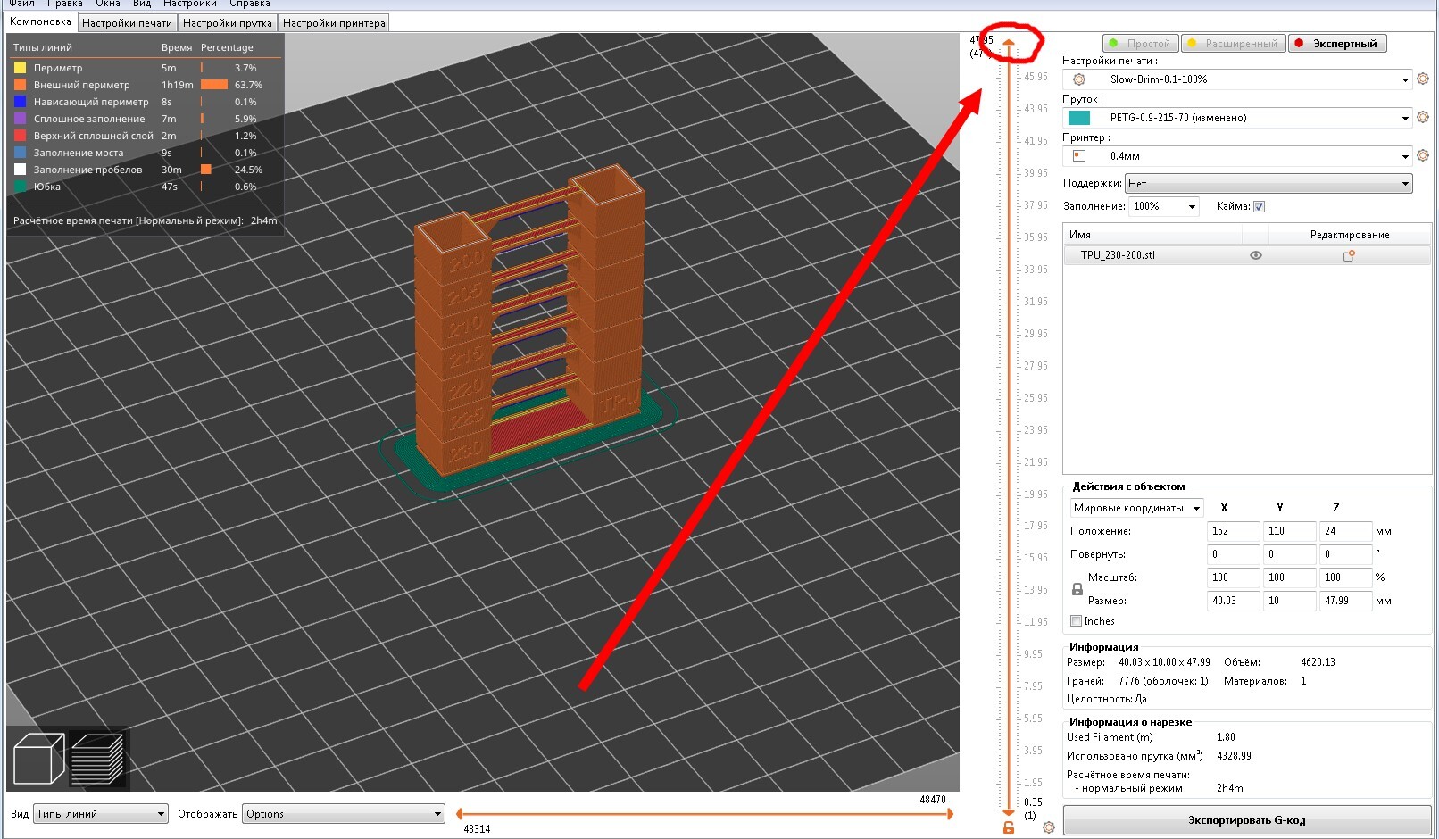Switch to Настройки принтера tab
This screenshot has height=839, width=1439.
coord(334,23)
